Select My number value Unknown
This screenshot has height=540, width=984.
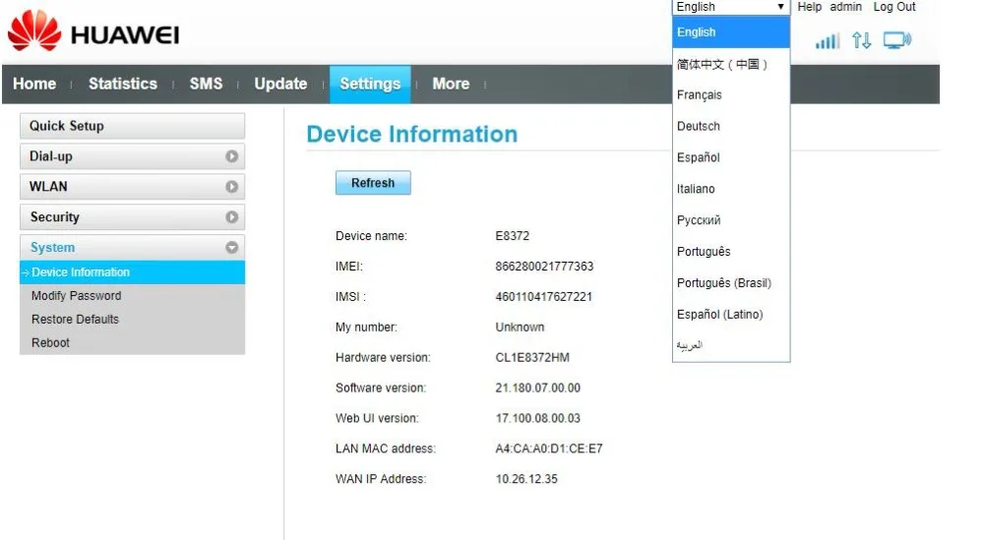[x=520, y=328]
